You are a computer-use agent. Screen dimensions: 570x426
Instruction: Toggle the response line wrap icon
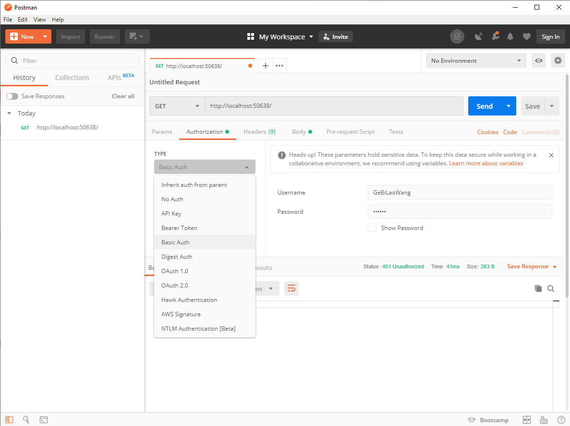291,288
